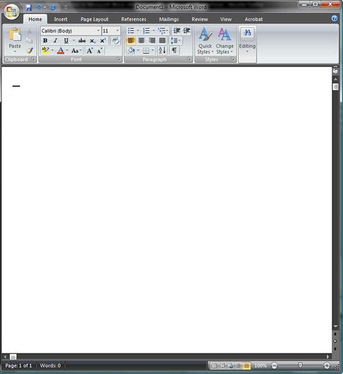The height and width of the screenshot is (374, 343).
Task: Select Center alignment
Action: [x=142, y=41]
